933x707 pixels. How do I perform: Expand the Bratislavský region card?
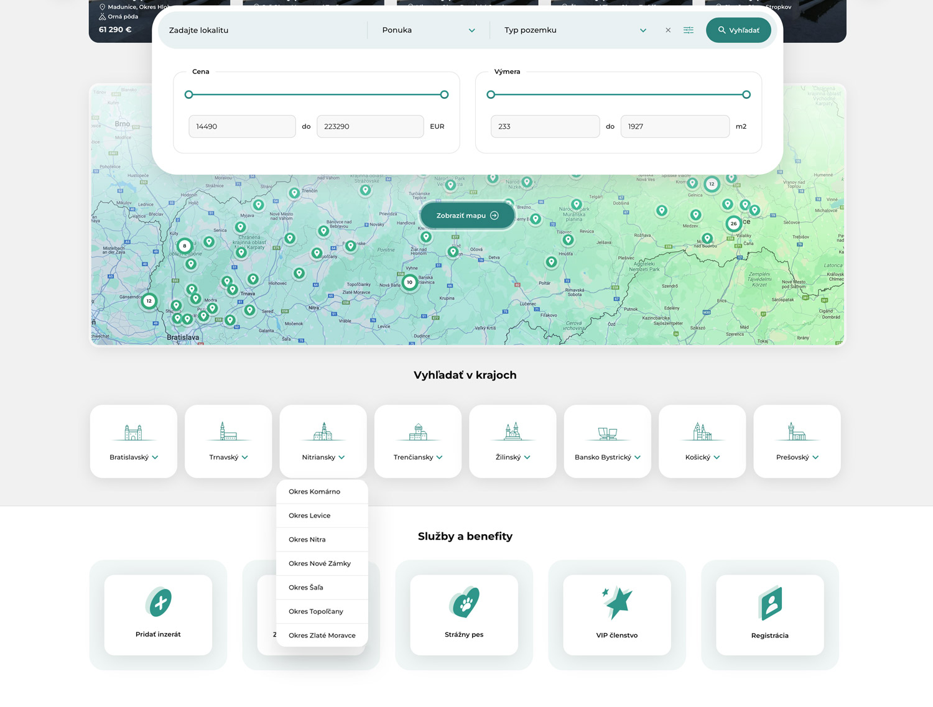(134, 441)
